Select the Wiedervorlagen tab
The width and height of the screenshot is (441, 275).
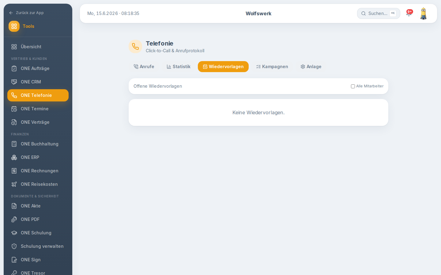223,67
